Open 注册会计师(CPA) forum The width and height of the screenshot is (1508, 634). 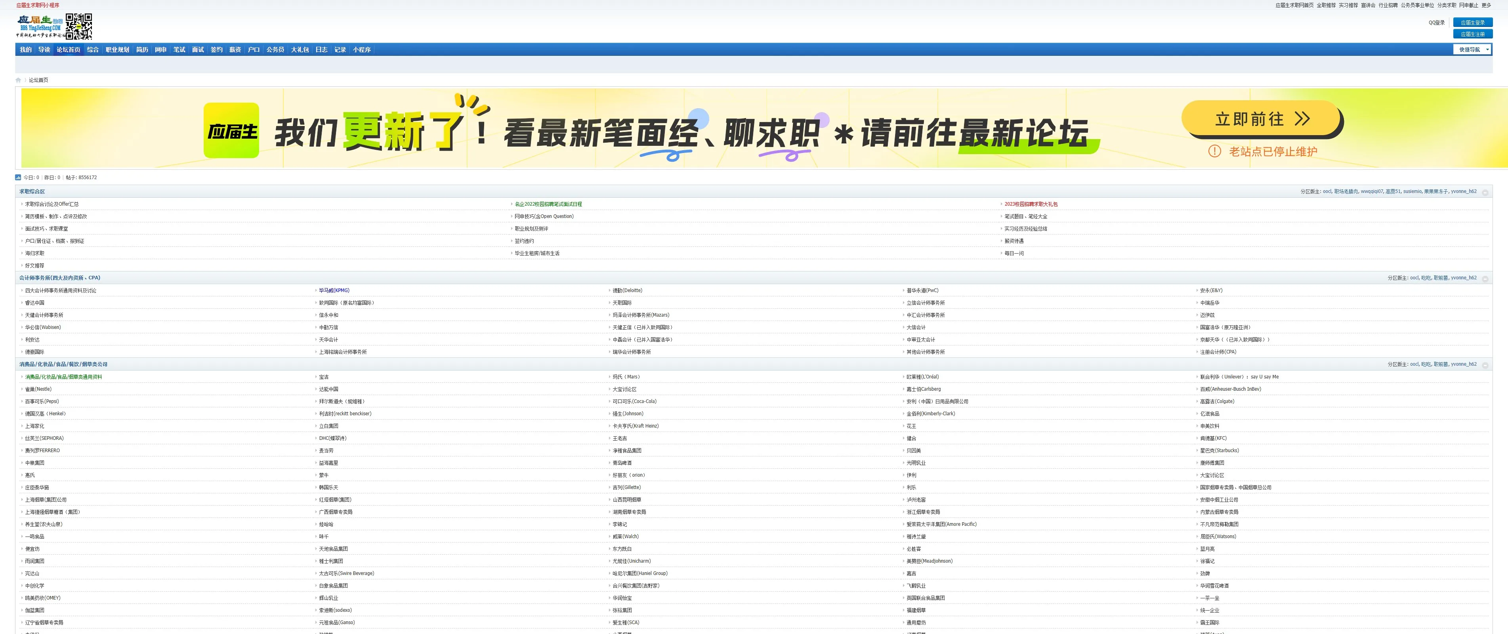1218,352
